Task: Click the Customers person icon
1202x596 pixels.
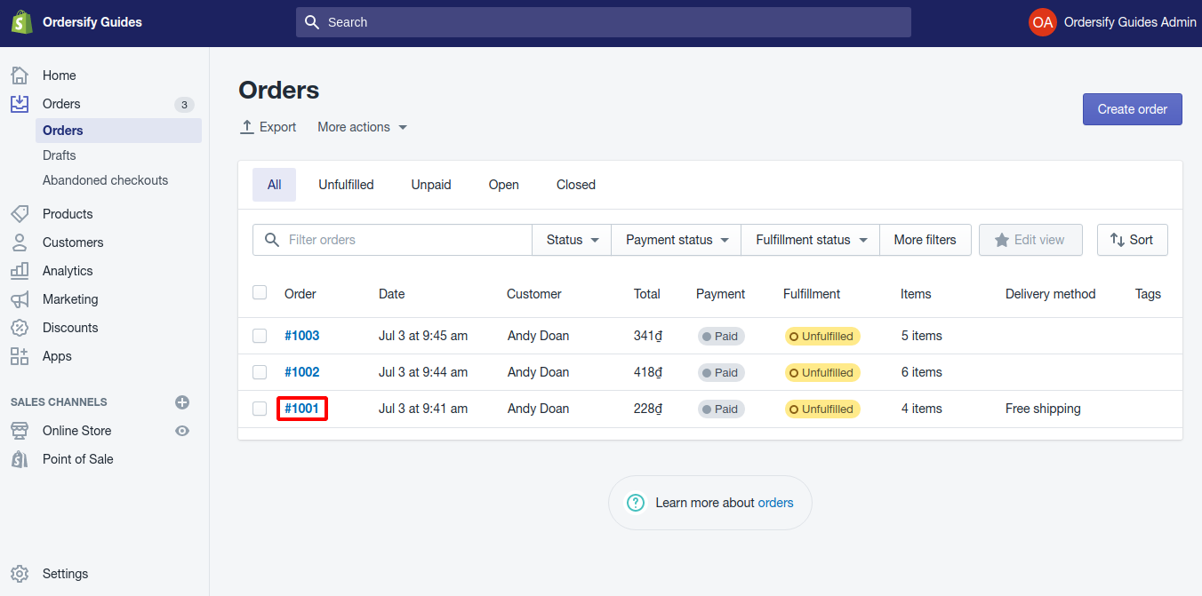Action: pyautogui.click(x=20, y=242)
